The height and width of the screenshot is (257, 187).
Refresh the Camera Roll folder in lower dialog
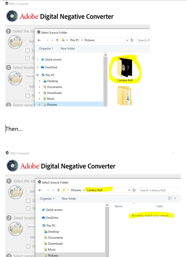point(134,190)
